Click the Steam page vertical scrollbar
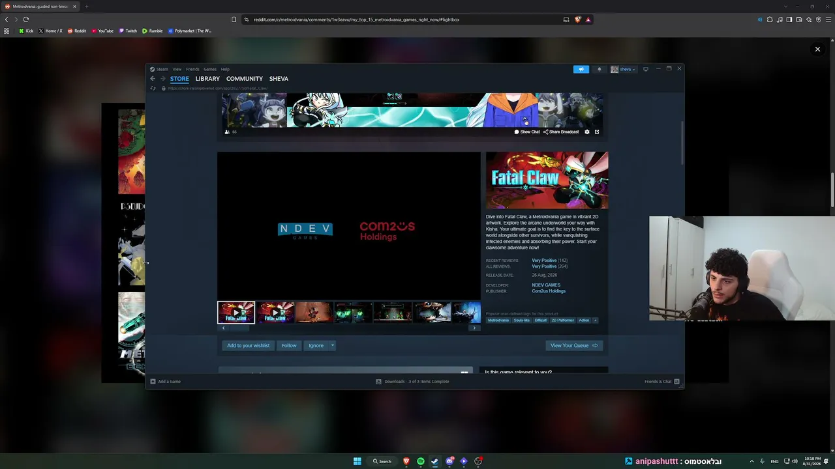The height and width of the screenshot is (469, 835). click(x=682, y=143)
